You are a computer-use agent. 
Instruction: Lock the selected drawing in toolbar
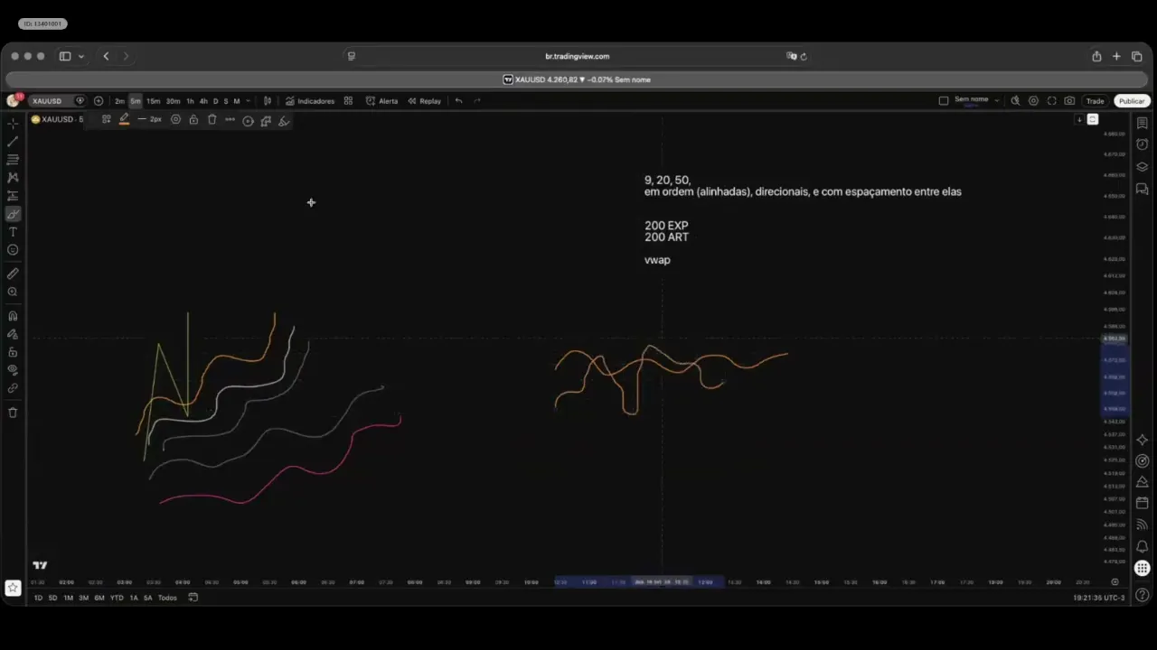coord(193,119)
